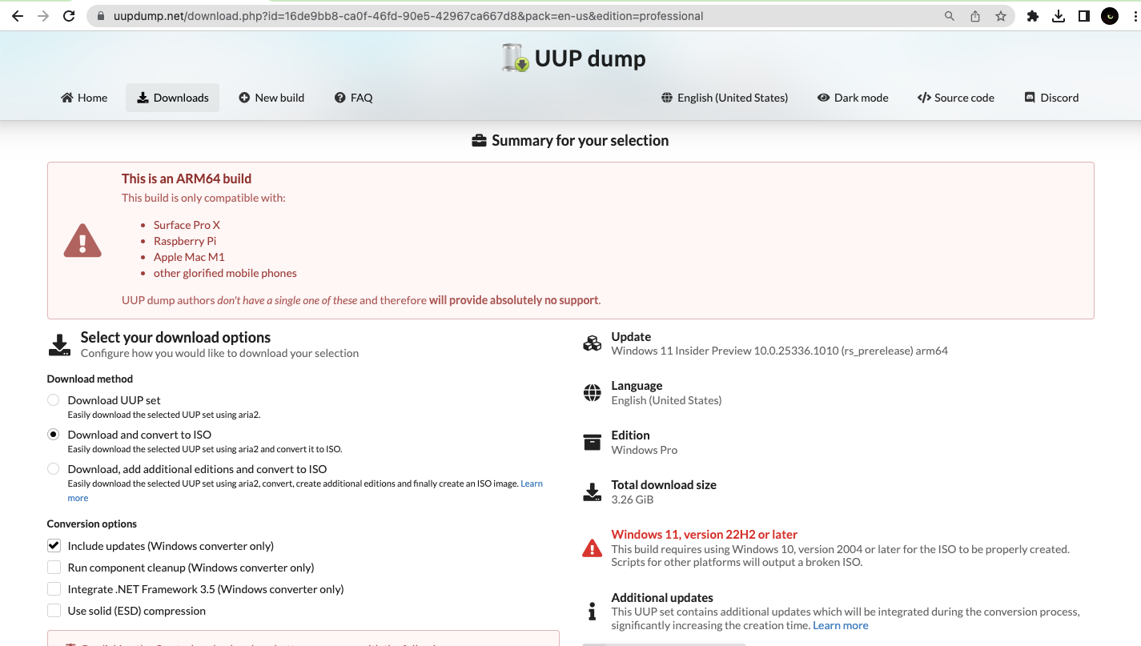Bookmark this page with the star icon

coord(1001,16)
